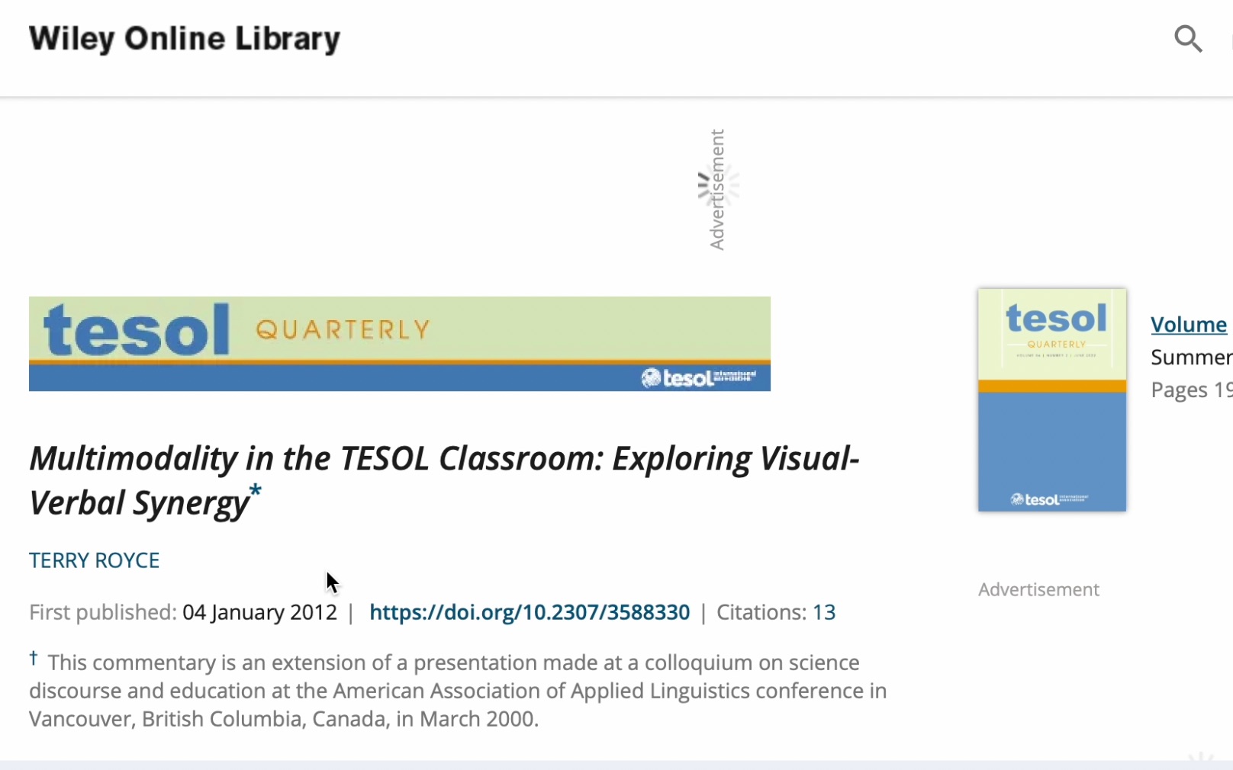Click the small tesol international association banner logo

[x=699, y=377]
